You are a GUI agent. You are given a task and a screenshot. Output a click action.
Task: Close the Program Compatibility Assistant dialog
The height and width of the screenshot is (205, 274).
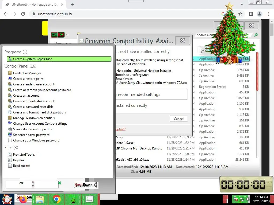click(182, 41)
